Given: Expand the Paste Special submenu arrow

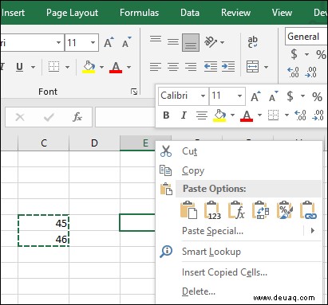Looking at the screenshot, I should [x=313, y=231].
